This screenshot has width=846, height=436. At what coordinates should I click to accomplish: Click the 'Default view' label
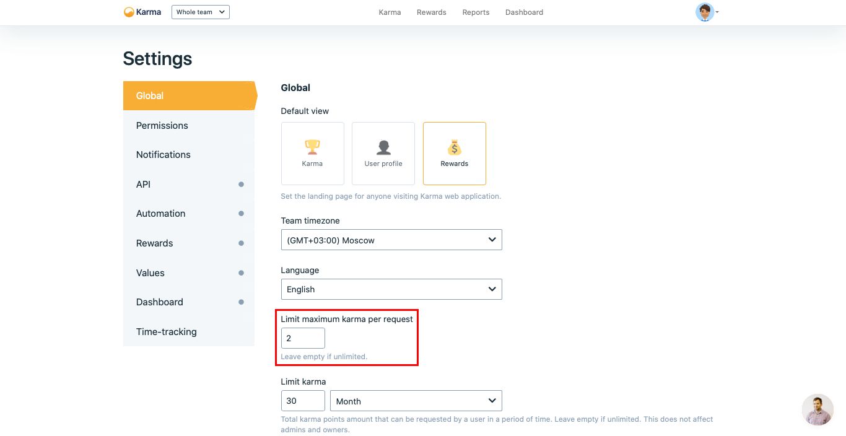[x=305, y=111]
